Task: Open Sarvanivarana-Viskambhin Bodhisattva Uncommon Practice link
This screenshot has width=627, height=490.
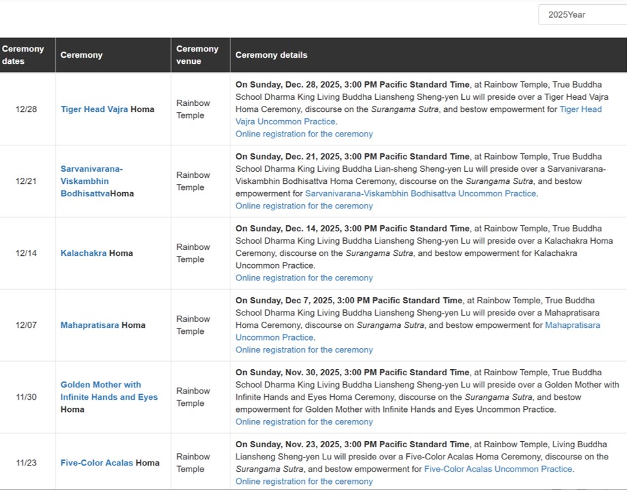Action: coord(420,193)
